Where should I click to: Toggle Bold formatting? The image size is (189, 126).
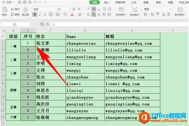click(x=35, y=15)
